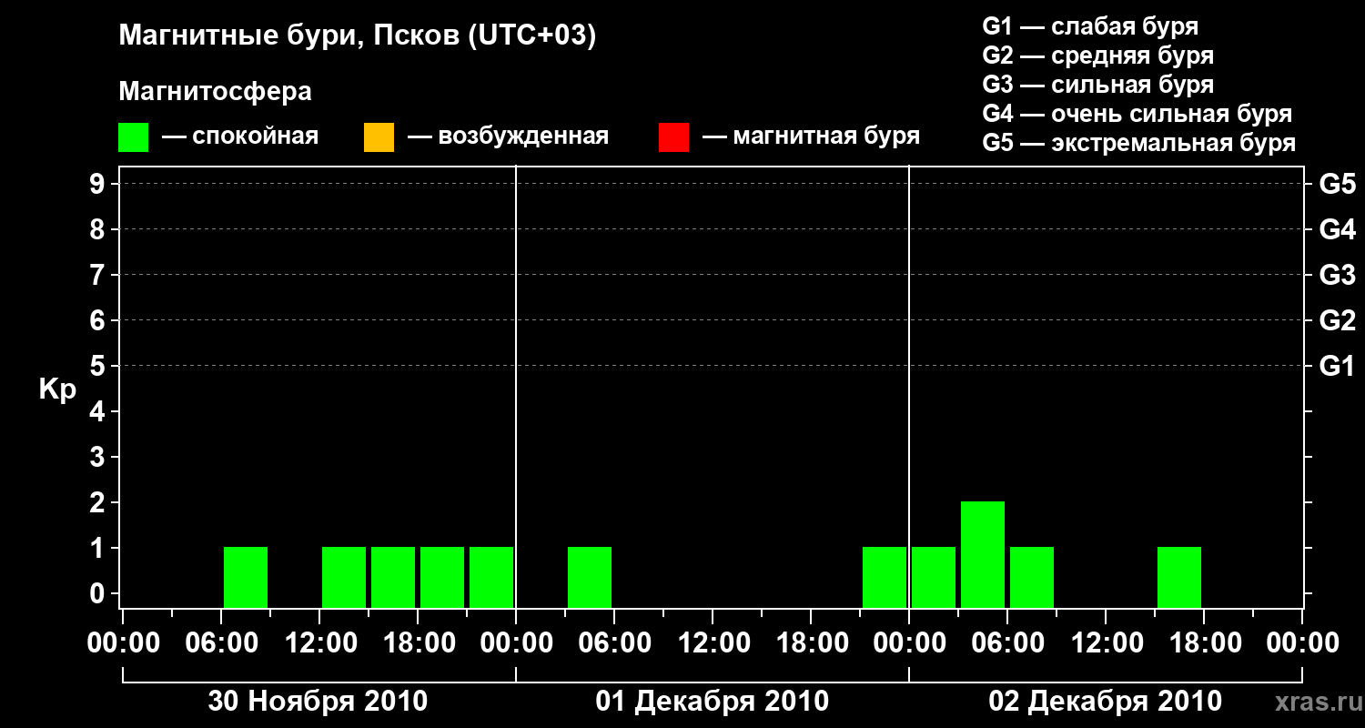
Task: Click the 'G3 — сильная буря' legend line
Action: tap(1097, 85)
